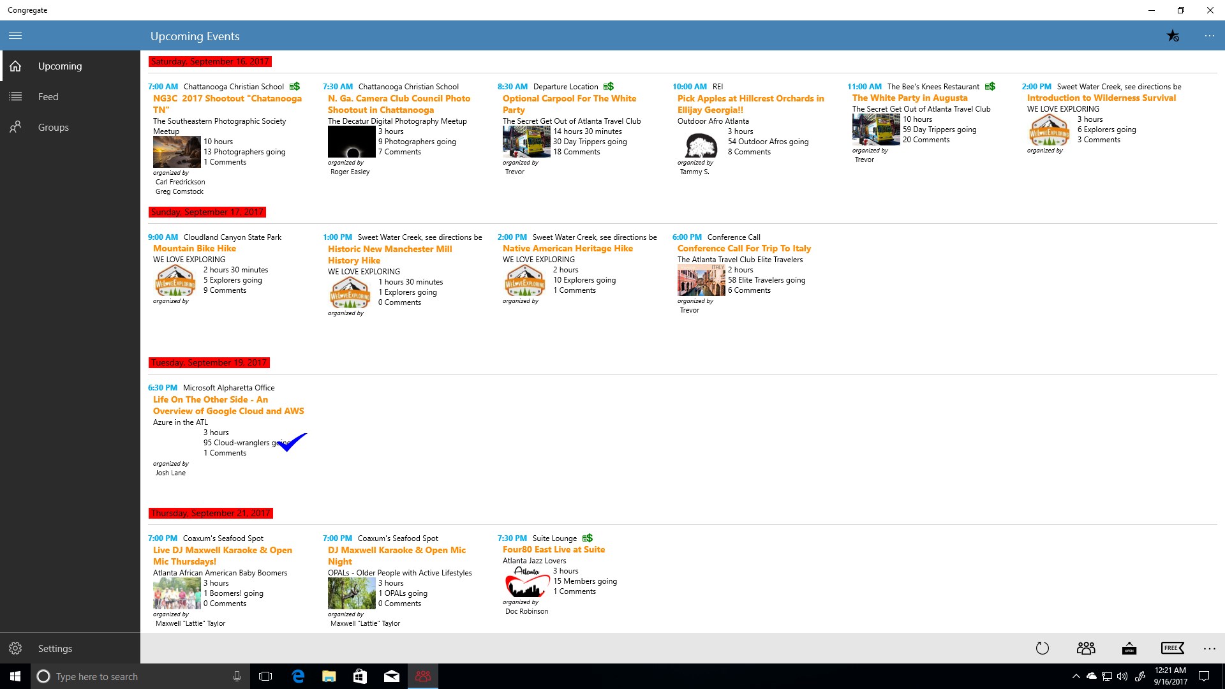Click the paid-event dollar icon beside Suite Lounge
This screenshot has width=1225, height=689.
(588, 538)
